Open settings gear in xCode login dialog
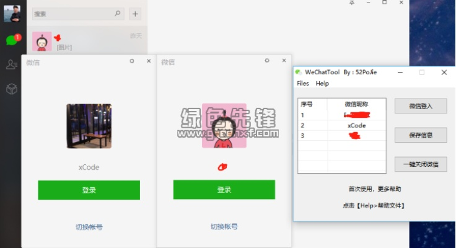456x248 pixels. [132, 61]
